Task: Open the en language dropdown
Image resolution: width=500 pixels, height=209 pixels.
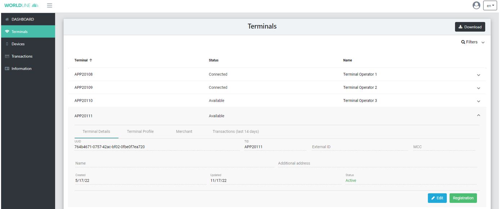Action: 490,5
